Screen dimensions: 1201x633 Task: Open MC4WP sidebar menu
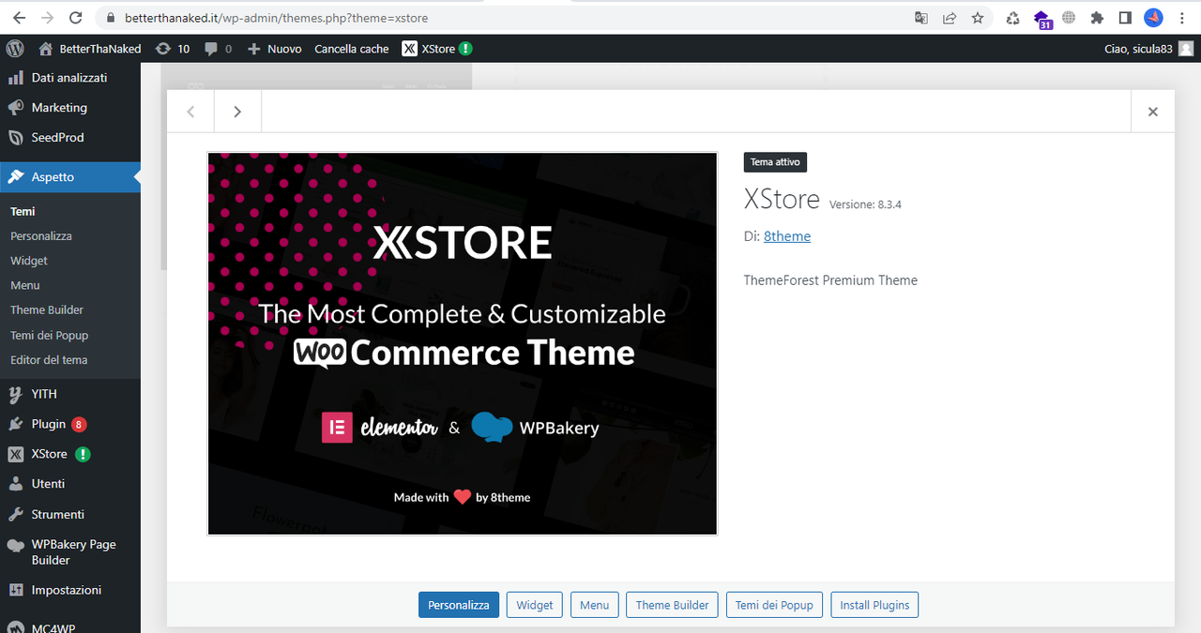pyautogui.click(x=70, y=626)
